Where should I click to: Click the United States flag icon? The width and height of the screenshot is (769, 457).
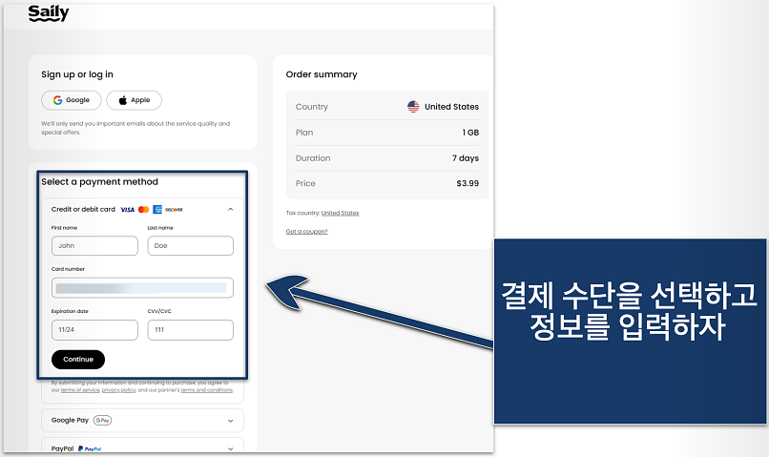413,107
